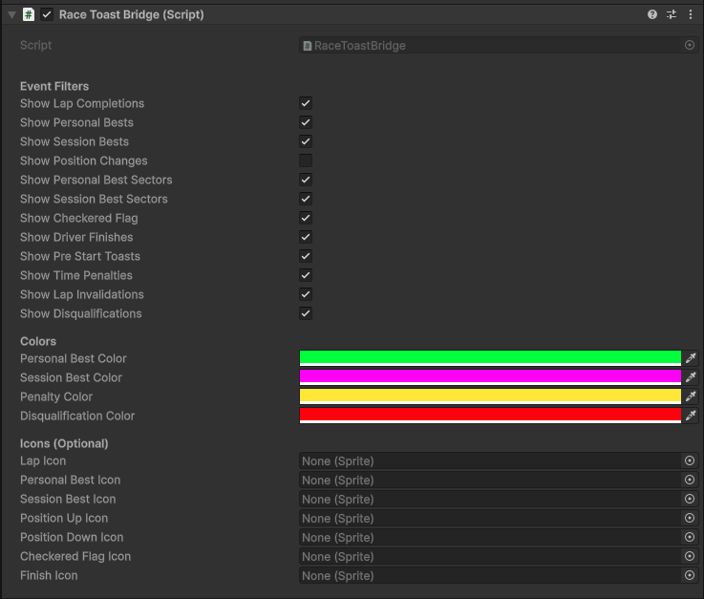Open component help reference icon
Screen dimensions: 704x599
(652, 14)
